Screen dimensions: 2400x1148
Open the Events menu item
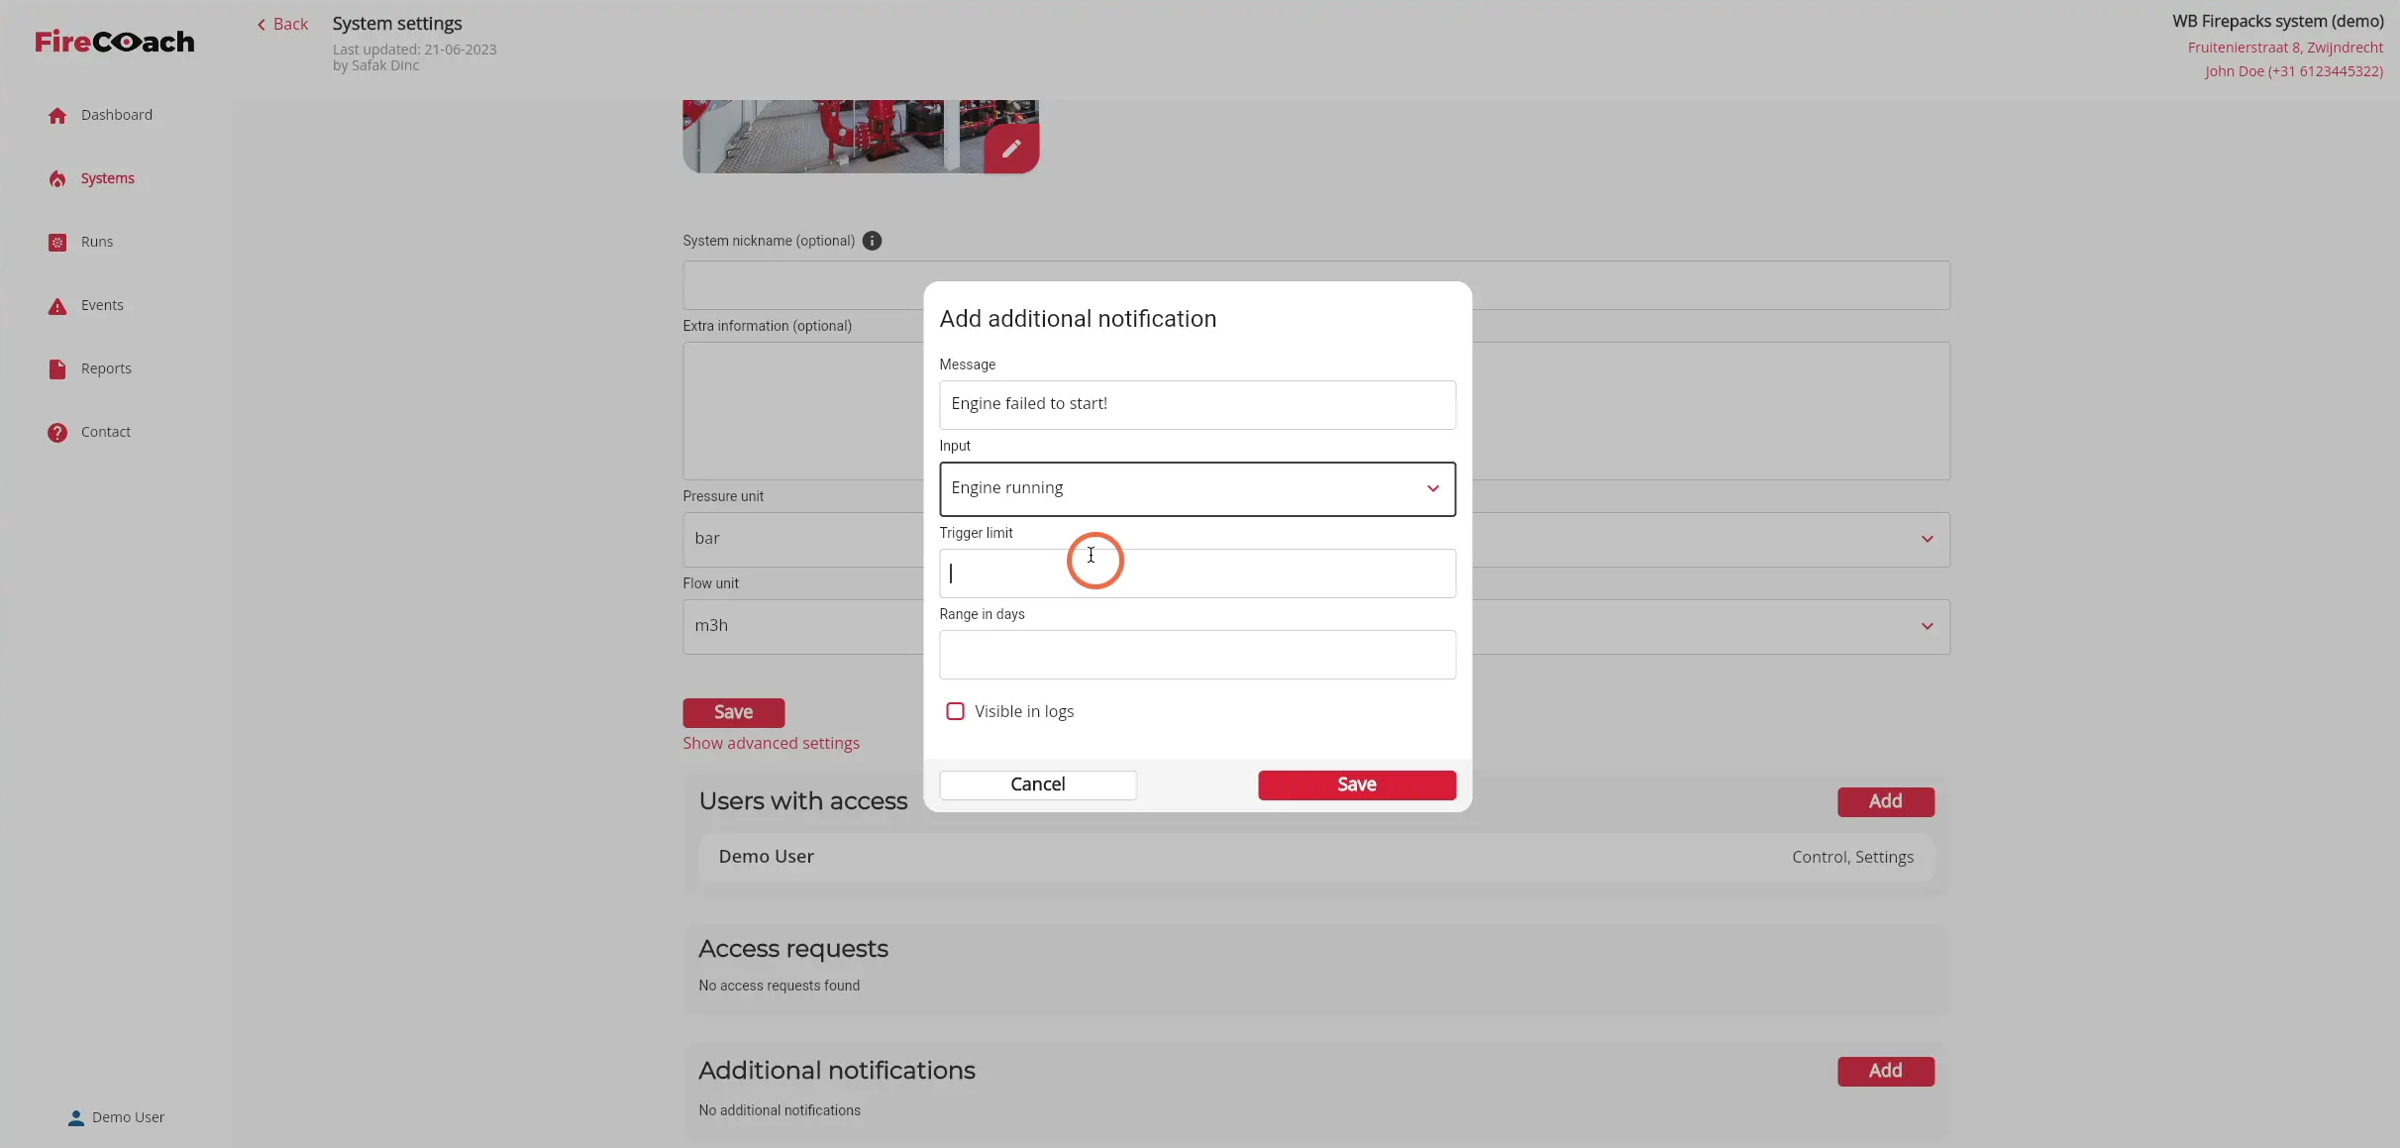[x=102, y=305]
